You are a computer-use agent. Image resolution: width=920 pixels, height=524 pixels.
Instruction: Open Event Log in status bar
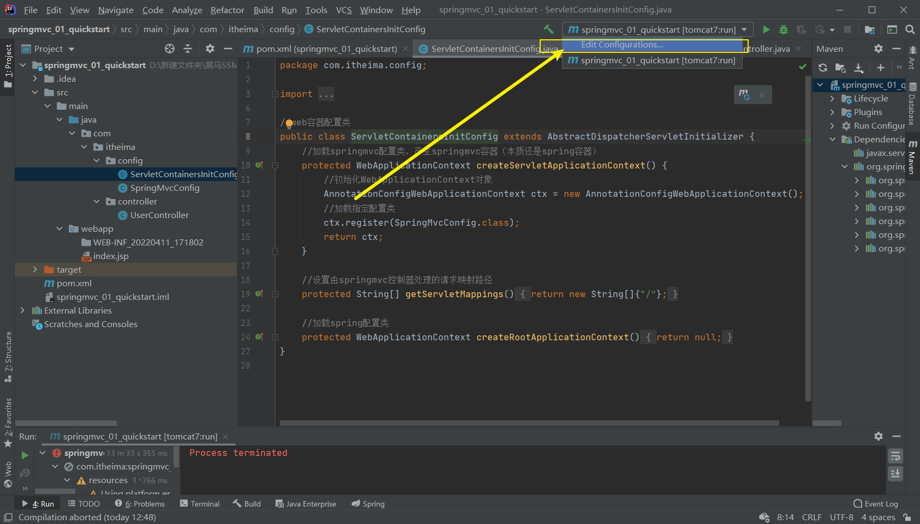[x=876, y=504]
